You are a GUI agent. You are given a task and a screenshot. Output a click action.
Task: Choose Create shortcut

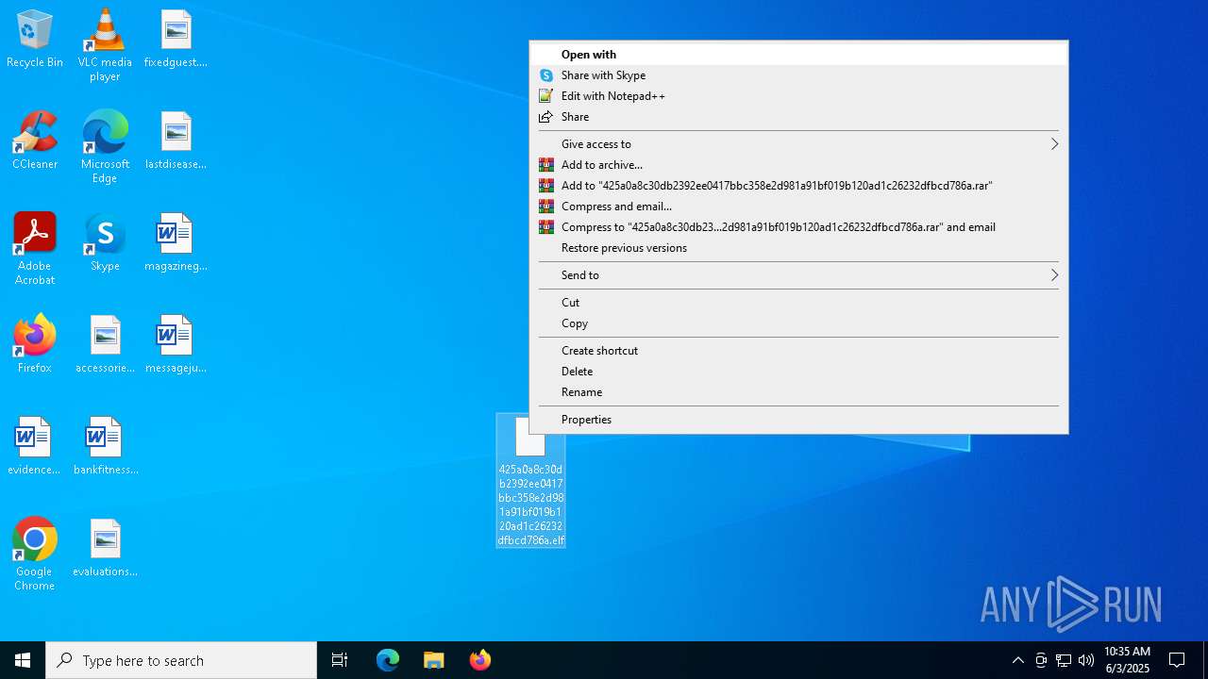(798, 351)
